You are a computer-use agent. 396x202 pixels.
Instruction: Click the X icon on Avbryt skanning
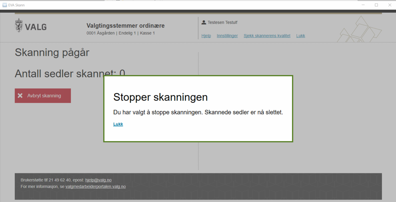coord(20,96)
